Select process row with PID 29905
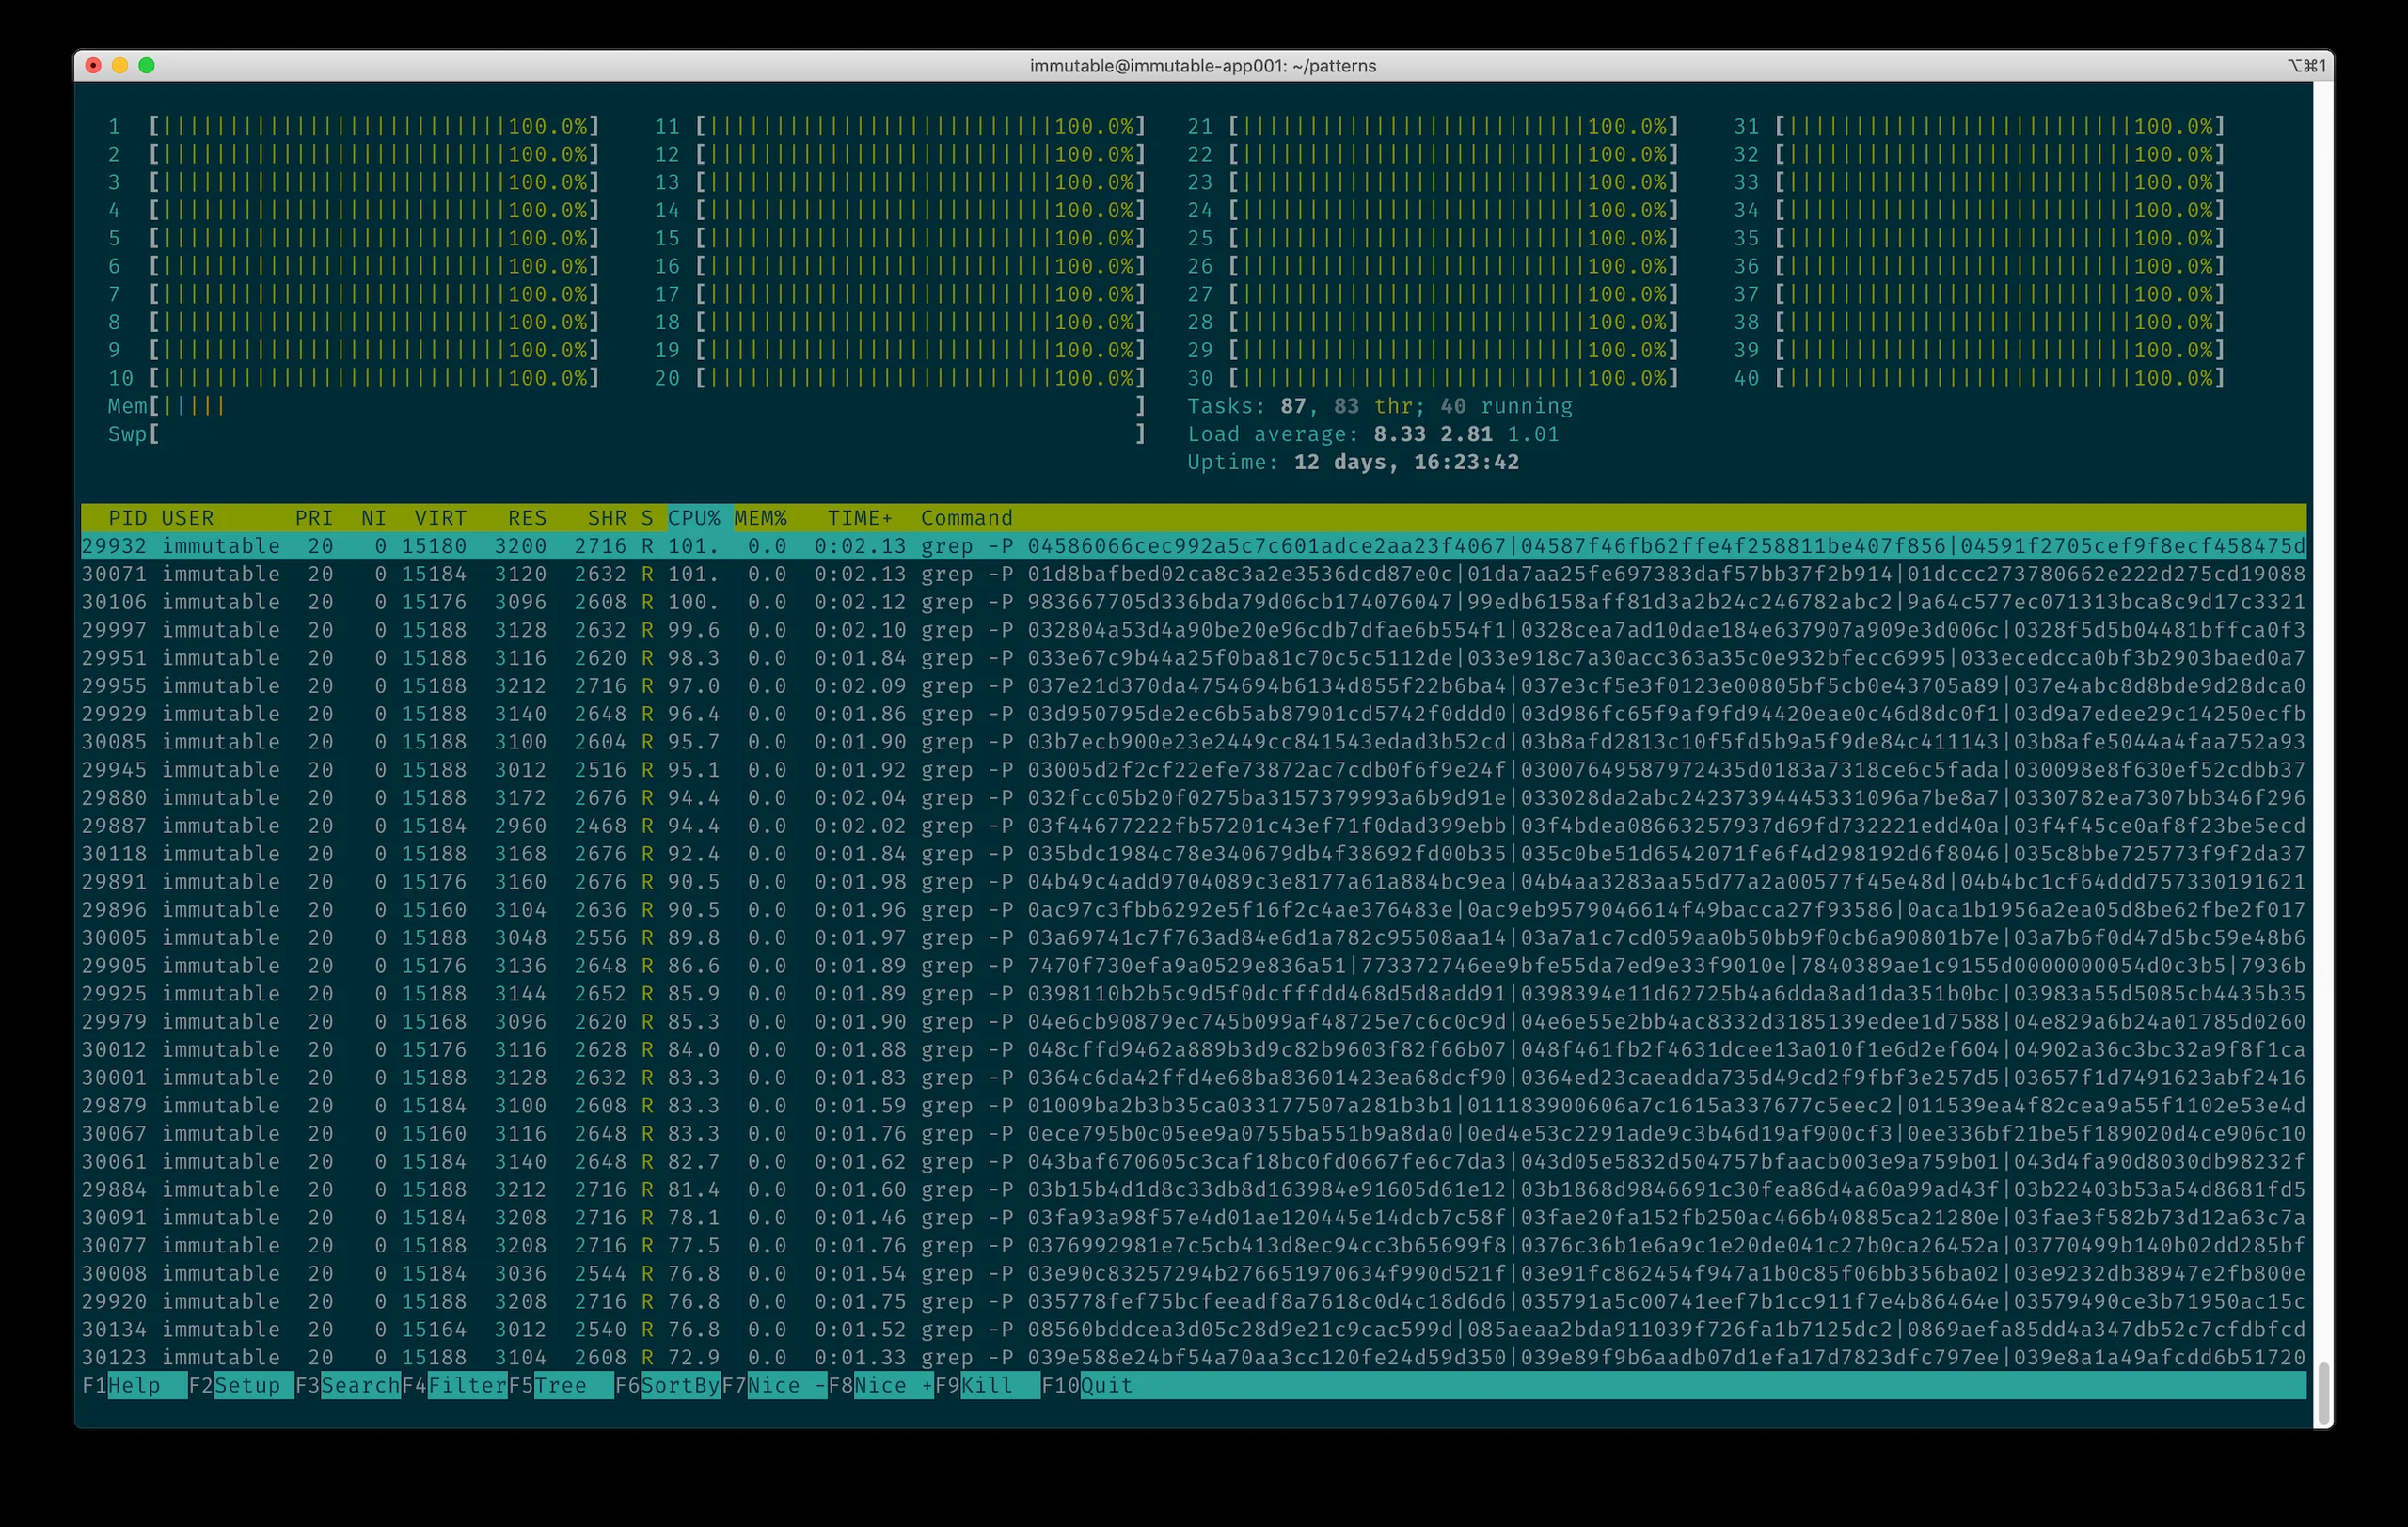The image size is (2408, 1527). coord(1194,966)
